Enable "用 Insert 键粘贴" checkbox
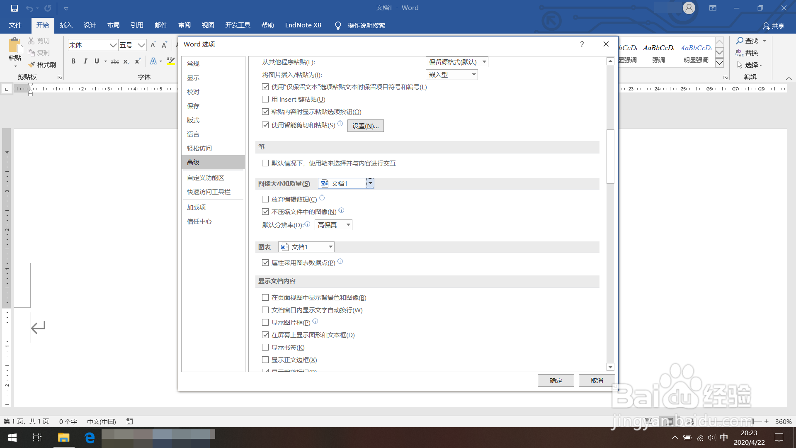The height and width of the screenshot is (448, 796). (265, 100)
